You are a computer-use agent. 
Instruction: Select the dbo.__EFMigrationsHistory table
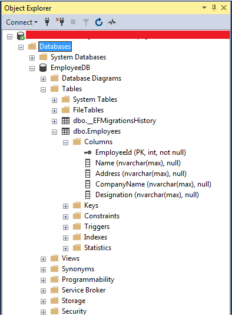[x=114, y=121]
